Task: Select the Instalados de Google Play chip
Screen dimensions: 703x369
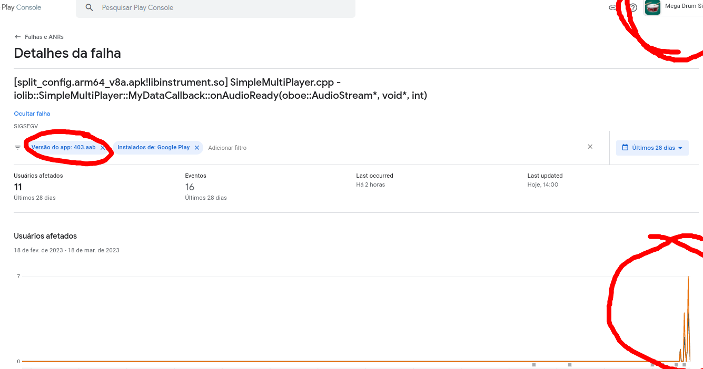Action: [154, 148]
